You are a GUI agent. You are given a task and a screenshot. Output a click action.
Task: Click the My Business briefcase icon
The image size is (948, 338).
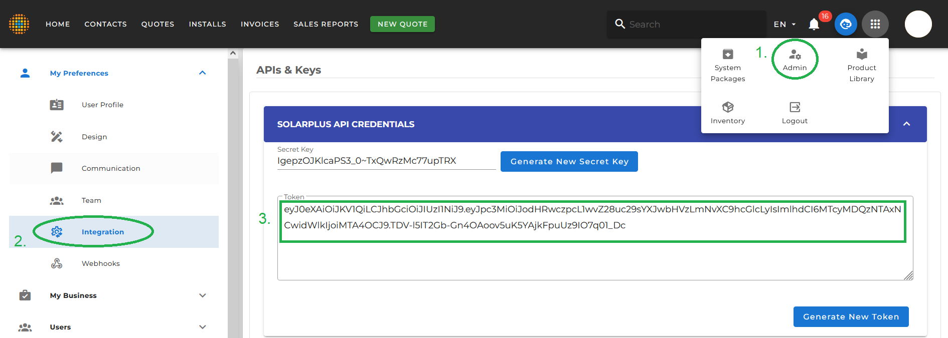point(25,295)
